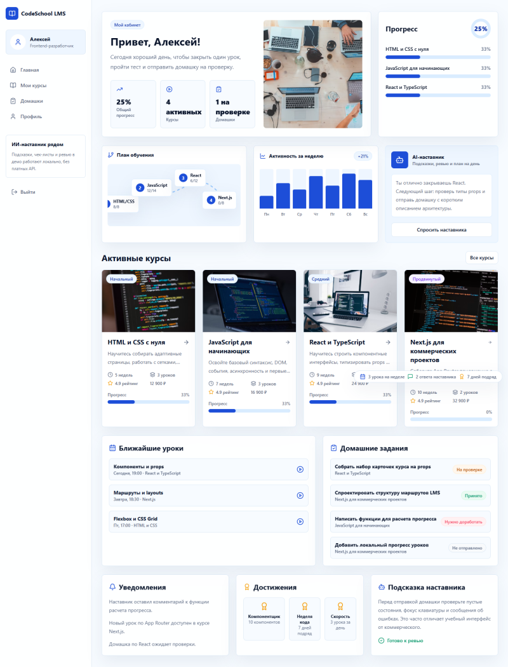The width and height of the screenshot is (508, 667).
Task: Click the JavaScript для начинающих progress bar in Прогресс
Action: point(438,76)
